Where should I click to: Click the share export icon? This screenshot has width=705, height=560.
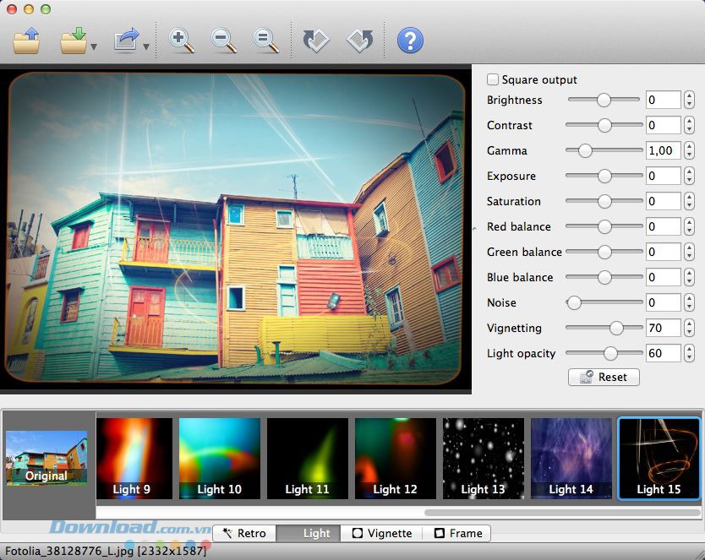coord(126,41)
